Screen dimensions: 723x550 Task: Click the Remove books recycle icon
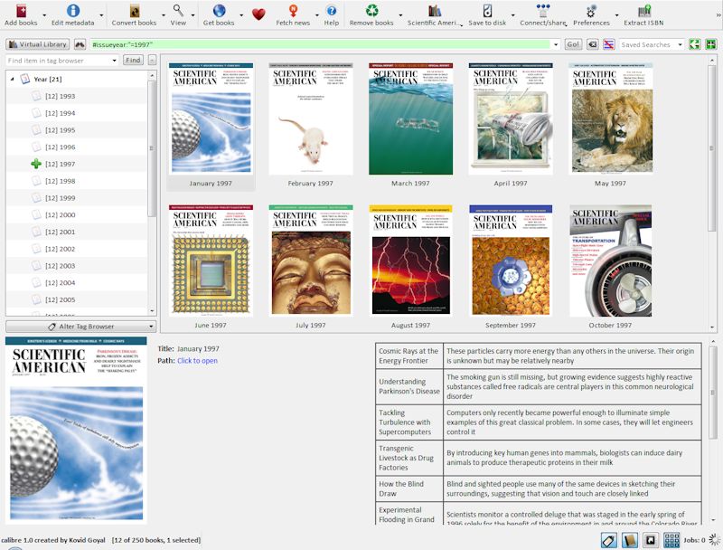coord(371,11)
